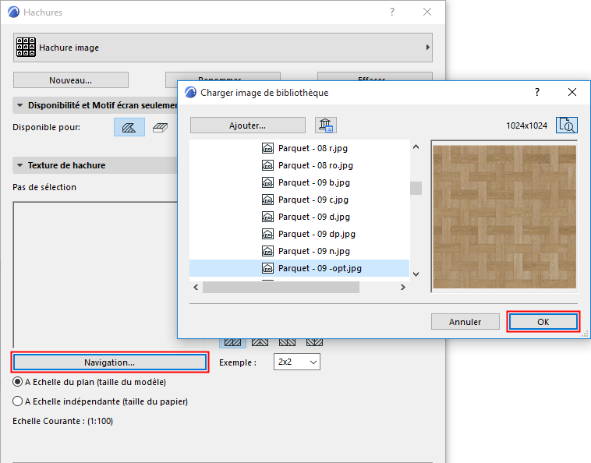The width and height of the screenshot is (591, 463).
Task: Open the library manager icon
Action: click(x=326, y=125)
